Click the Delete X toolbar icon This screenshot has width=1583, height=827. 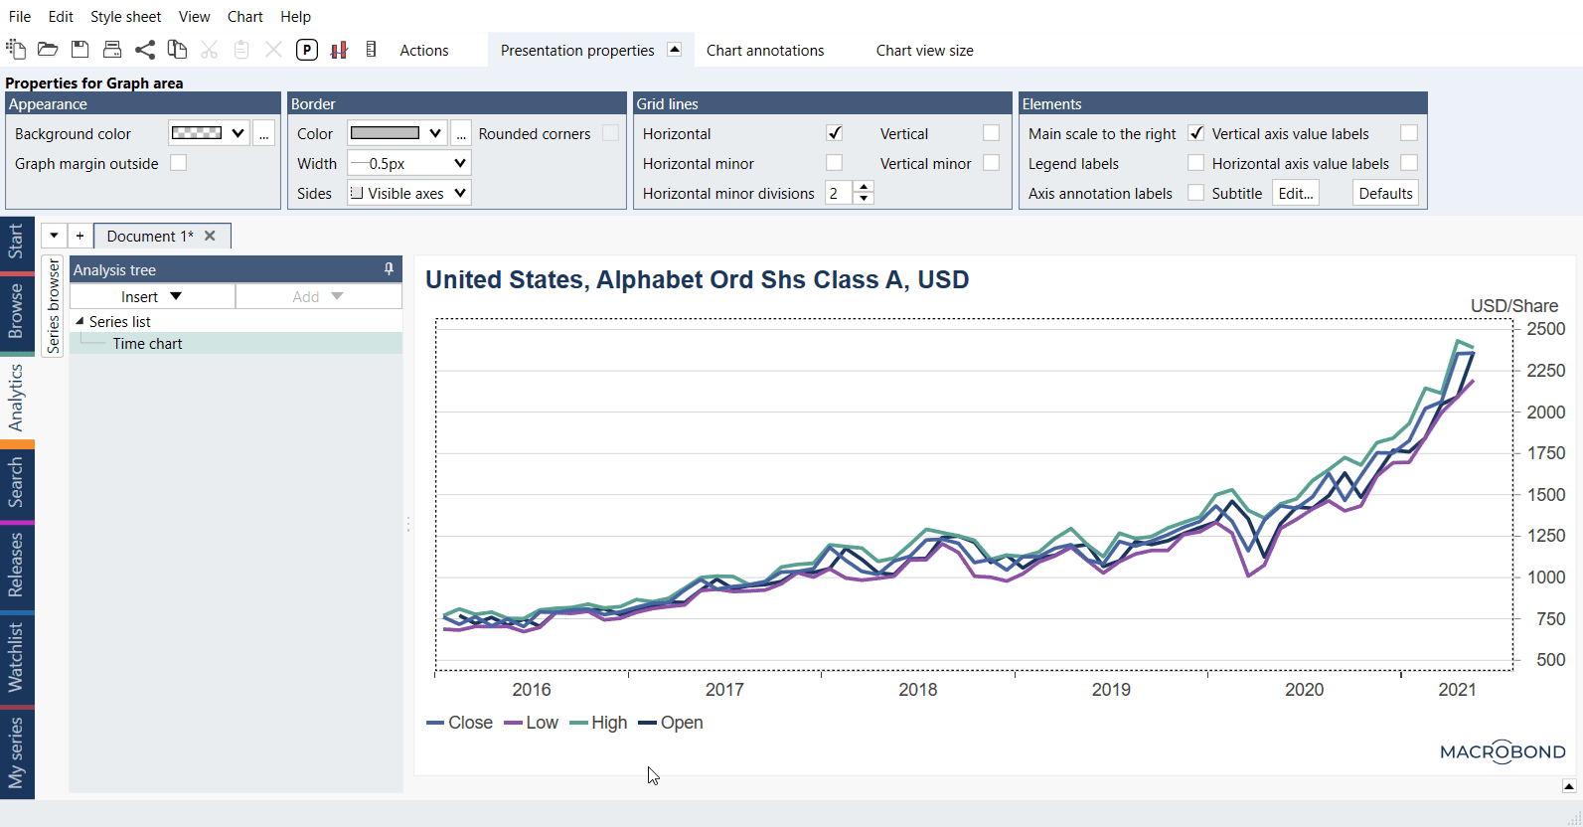pyautogui.click(x=273, y=50)
